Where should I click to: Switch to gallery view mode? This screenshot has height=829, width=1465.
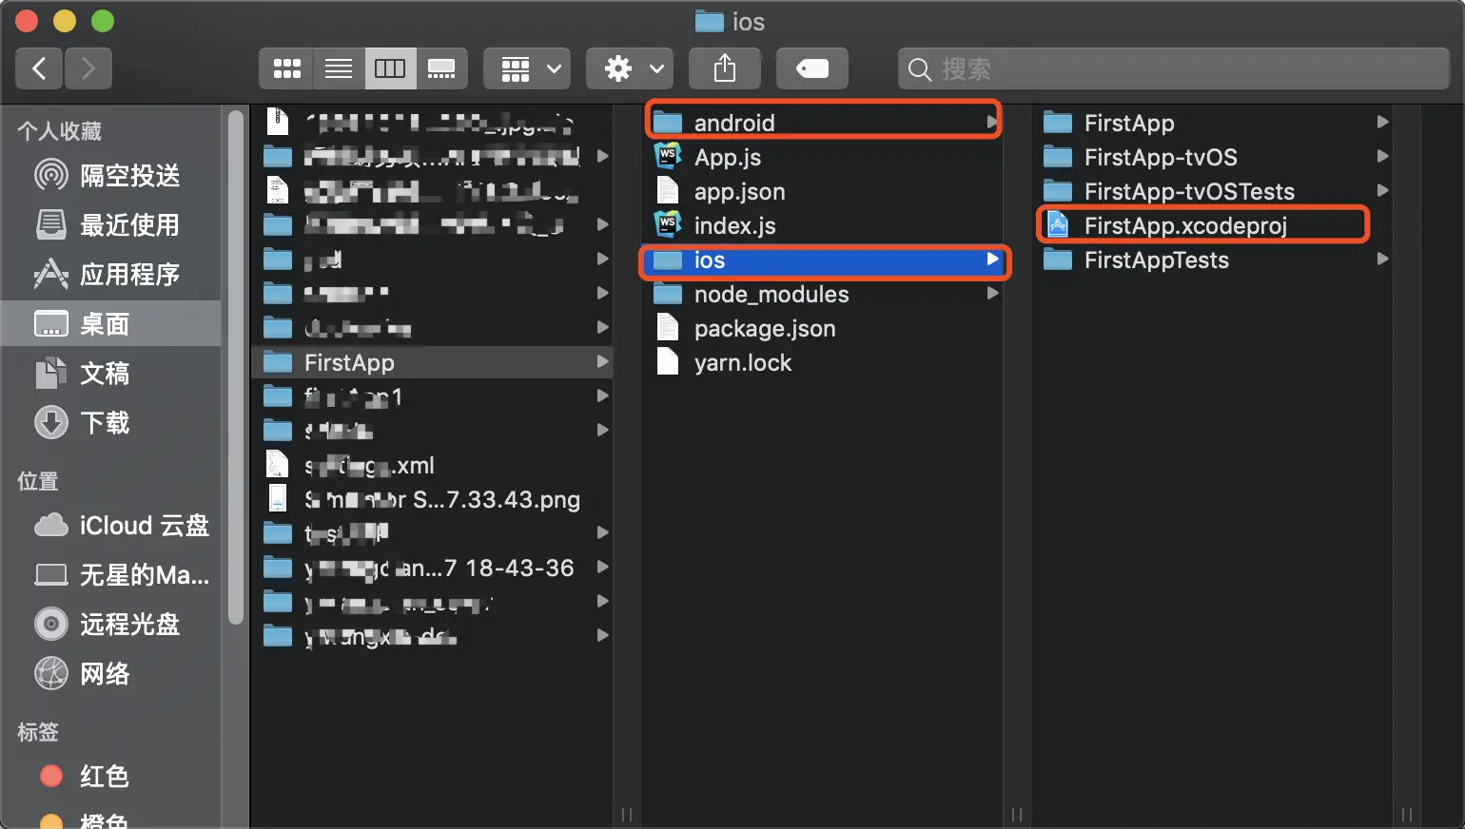[441, 68]
